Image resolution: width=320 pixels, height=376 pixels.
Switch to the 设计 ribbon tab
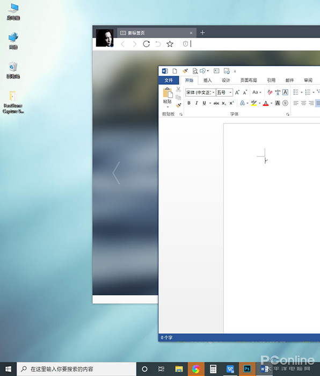click(226, 81)
